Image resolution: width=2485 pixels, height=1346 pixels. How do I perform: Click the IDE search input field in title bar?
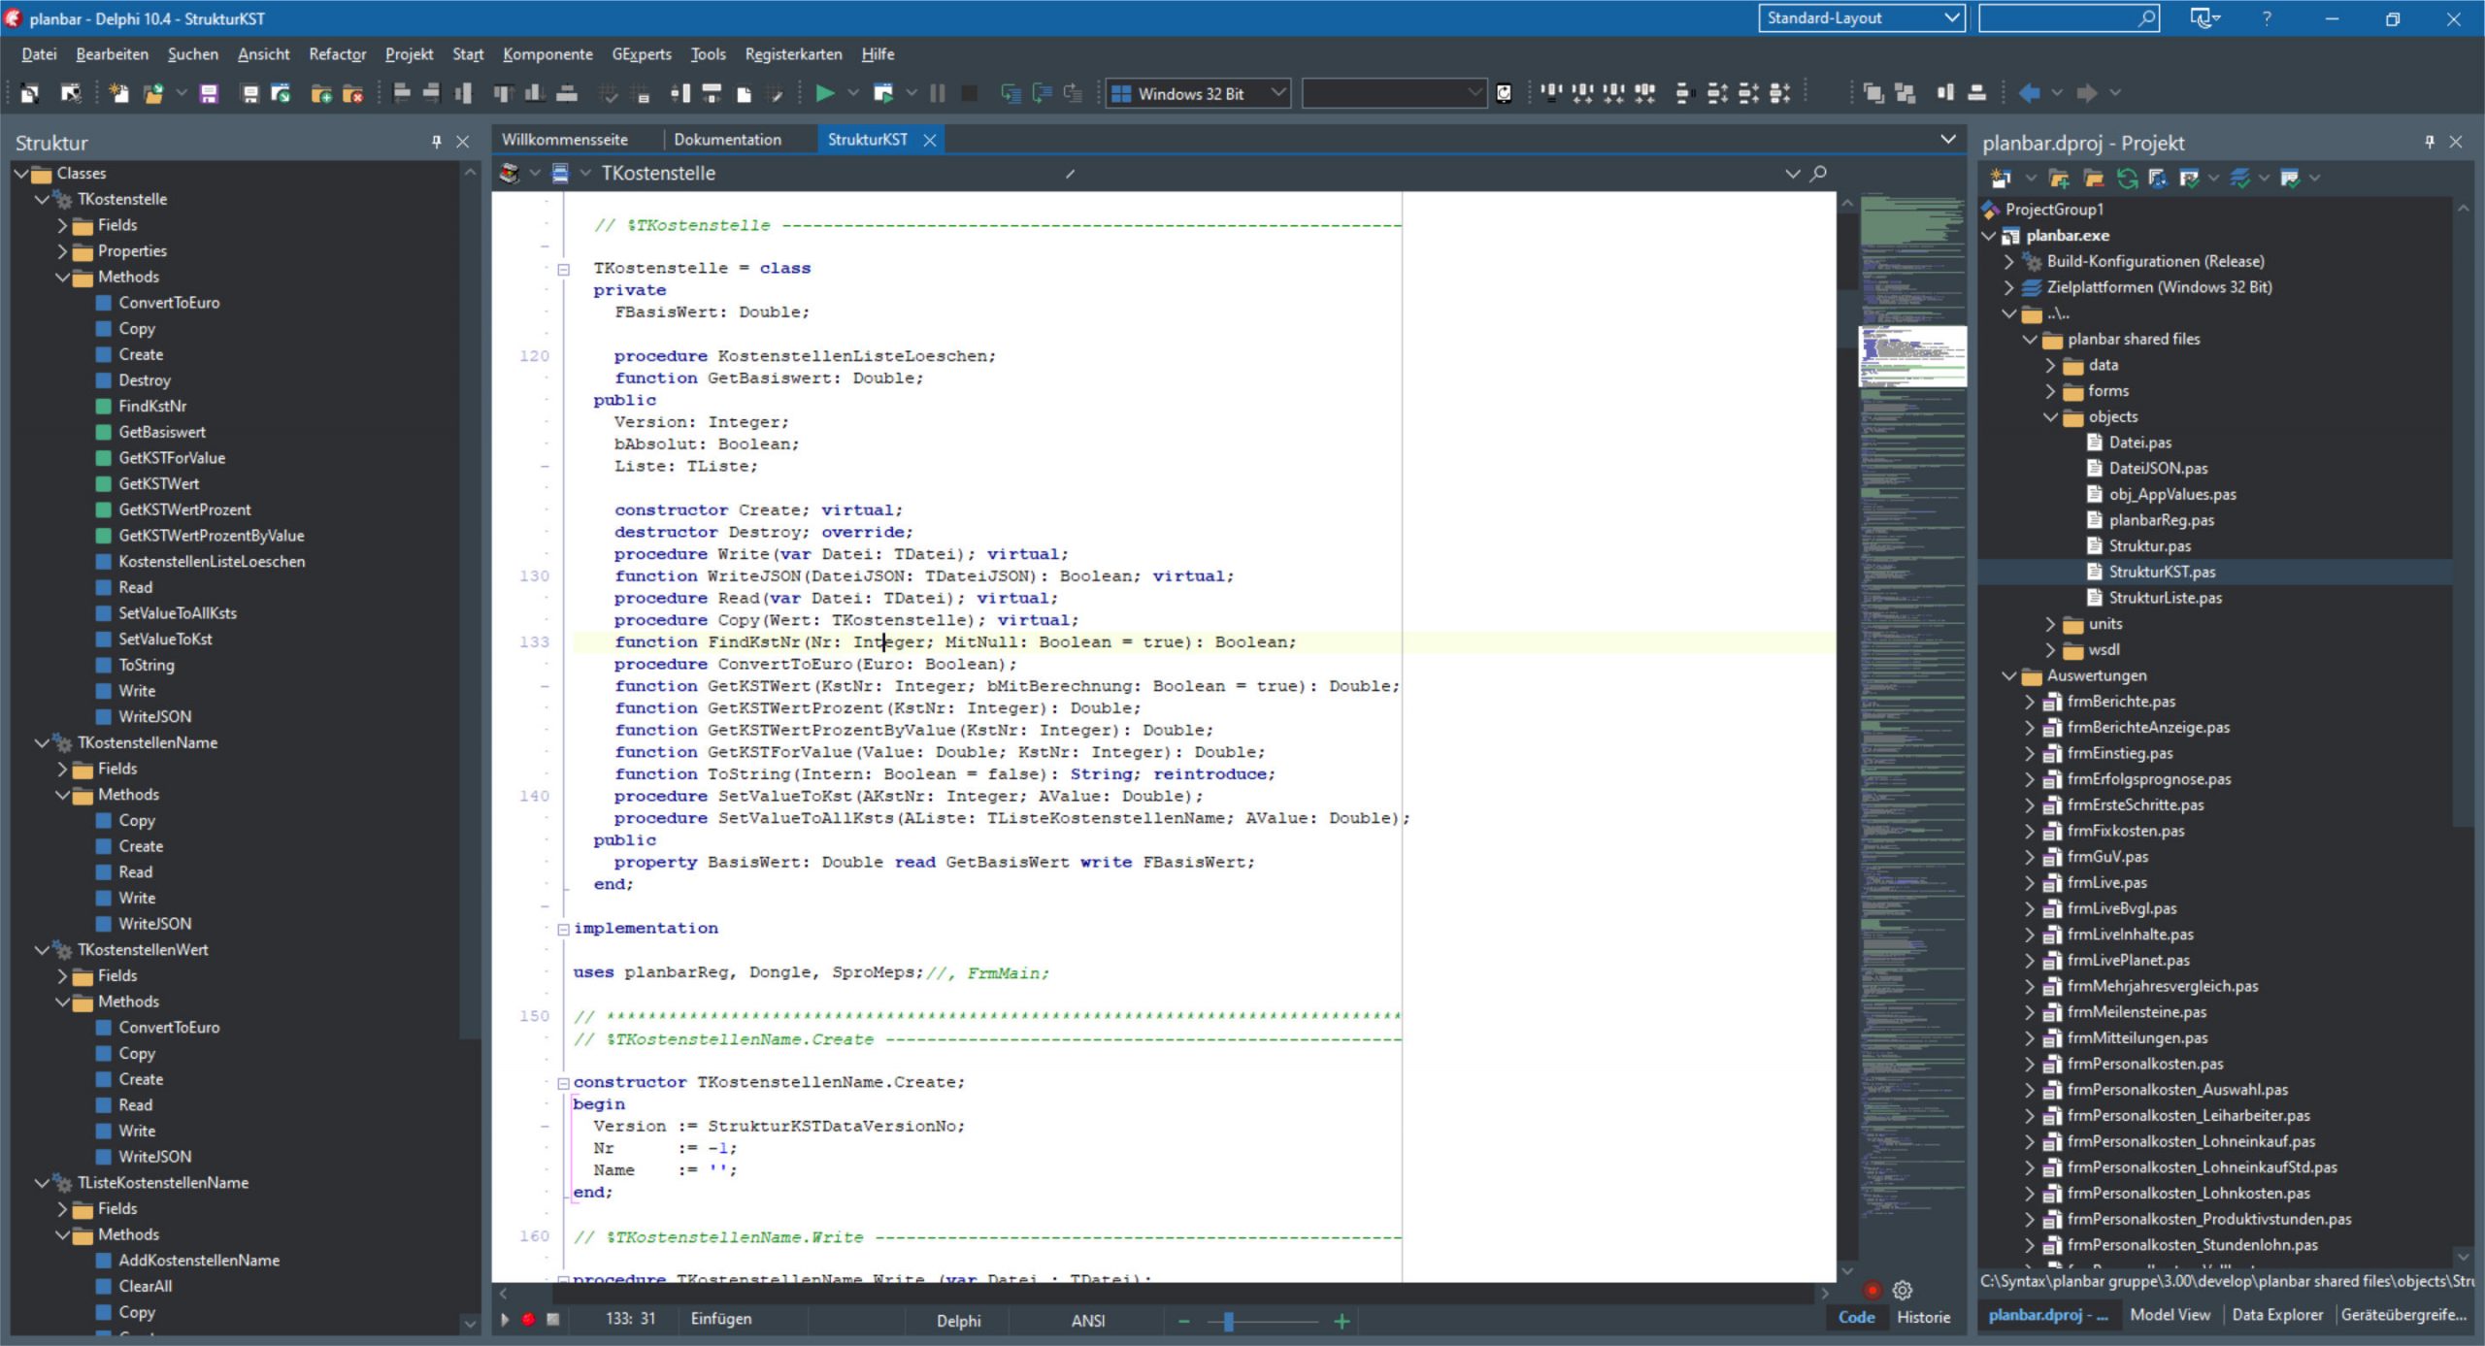click(x=2069, y=17)
